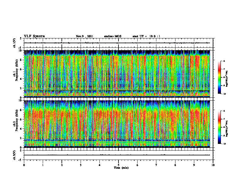The height and width of the screenshot is (185, 240).
Task: Click the 'VLF Spectra' plot title
Action: tap(34, 36)
